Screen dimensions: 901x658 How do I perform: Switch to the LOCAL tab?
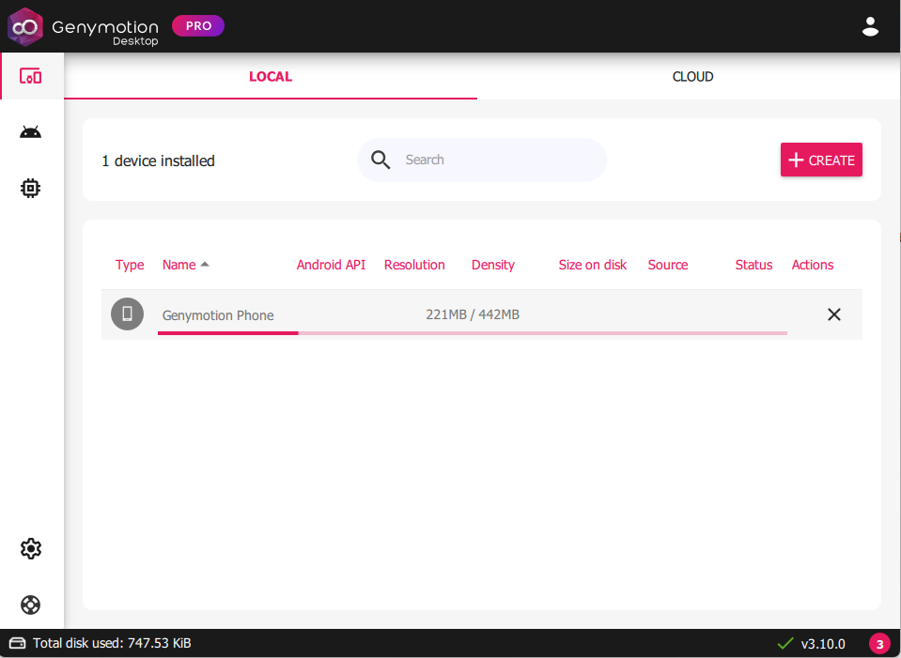[271, 76]
